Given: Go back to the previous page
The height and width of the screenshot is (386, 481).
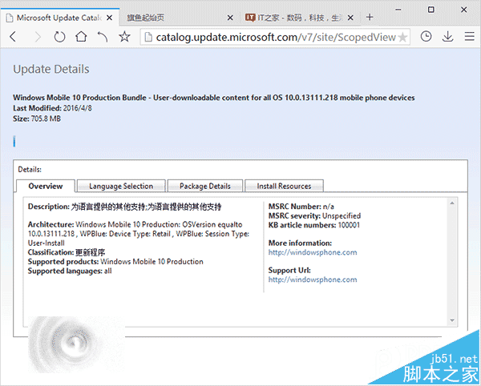Looking at the screenshot, I should (x=13, y=37).
